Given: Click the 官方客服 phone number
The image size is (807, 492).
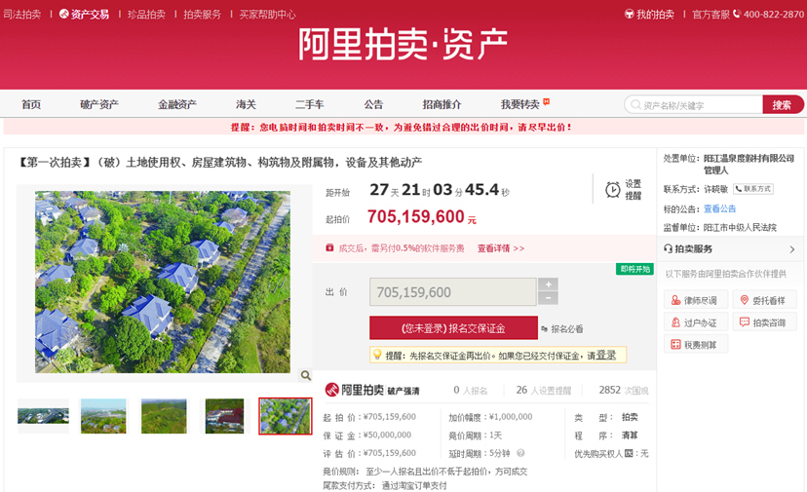Looking at the screenshot, I should pos(774,15).
